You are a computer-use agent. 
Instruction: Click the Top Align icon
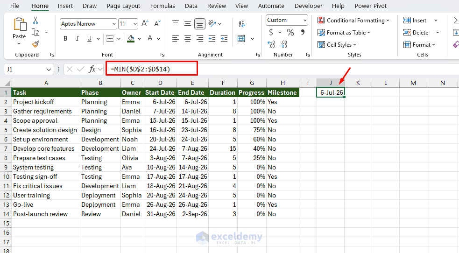pyautogui.click(x=176, y=23)
